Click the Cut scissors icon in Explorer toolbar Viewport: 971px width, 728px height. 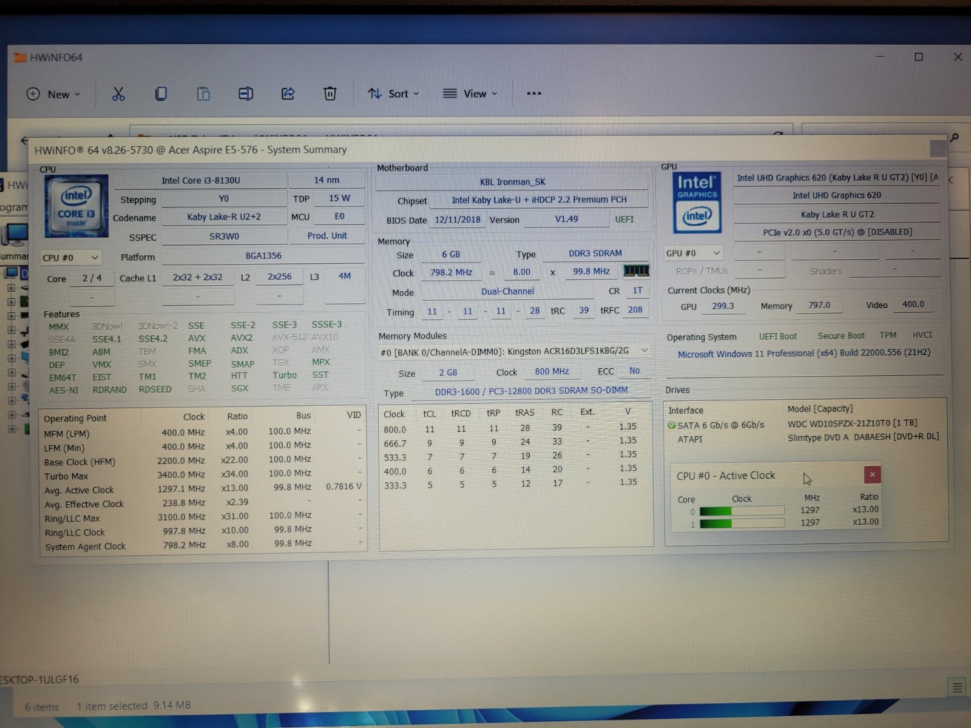118,93
